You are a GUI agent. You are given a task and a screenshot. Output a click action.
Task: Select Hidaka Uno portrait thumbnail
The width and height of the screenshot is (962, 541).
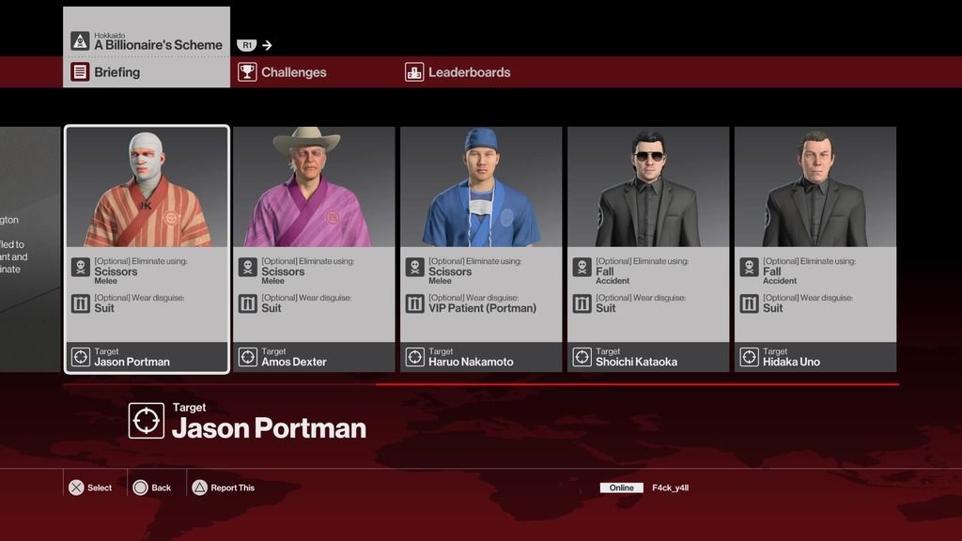[815, 187]
